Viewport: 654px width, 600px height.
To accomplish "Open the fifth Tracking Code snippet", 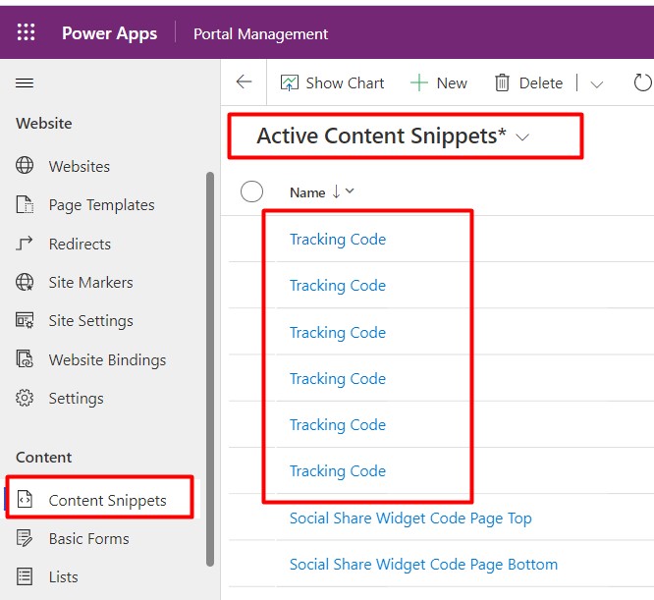I will click(338, 425).
